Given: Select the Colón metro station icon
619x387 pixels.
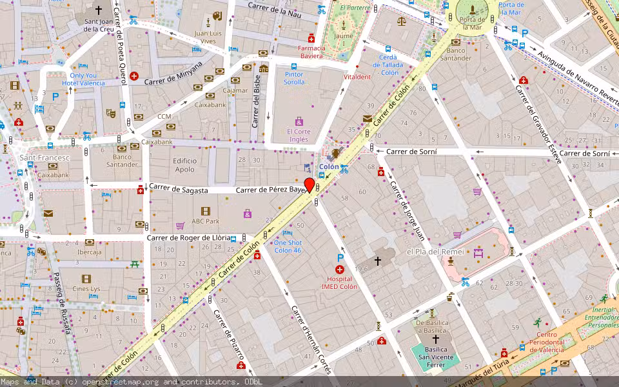Looking at the screenshot, I should point(329,157).
